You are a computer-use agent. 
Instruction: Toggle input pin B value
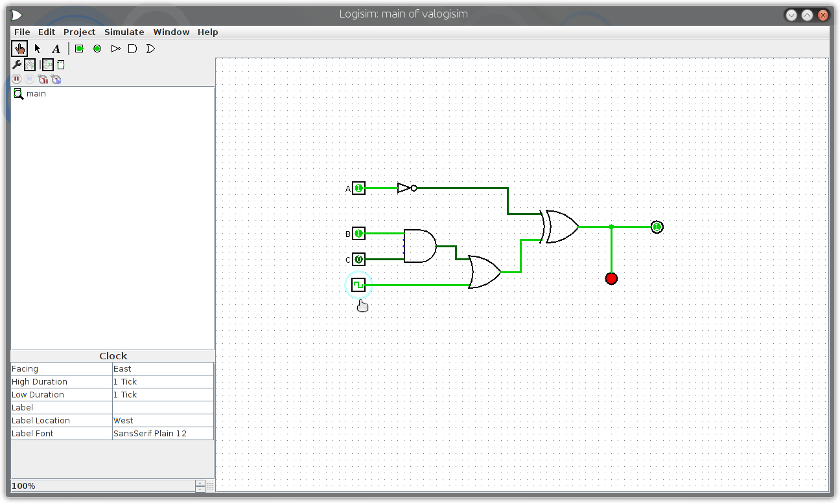(358, 234)
